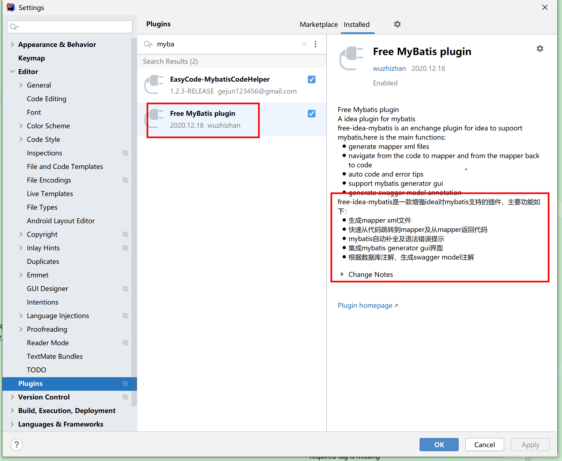Uncheck the Free MyBatis plugin checkbox
The image size is (562, 461).
pos(311,114)
